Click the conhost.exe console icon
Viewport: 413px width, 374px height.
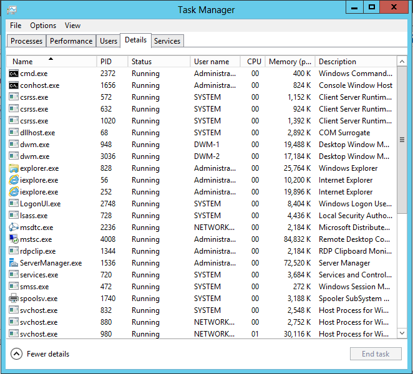[x=14, y=85]
